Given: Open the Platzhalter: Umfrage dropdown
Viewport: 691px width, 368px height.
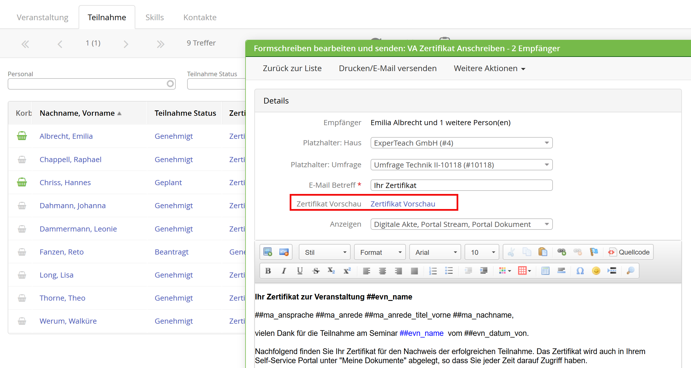Looking at the screenshot, I should pos(461,165).
